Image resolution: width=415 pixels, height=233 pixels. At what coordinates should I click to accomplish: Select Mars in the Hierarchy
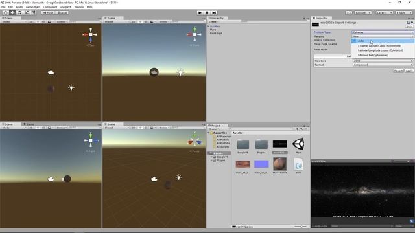213,30
